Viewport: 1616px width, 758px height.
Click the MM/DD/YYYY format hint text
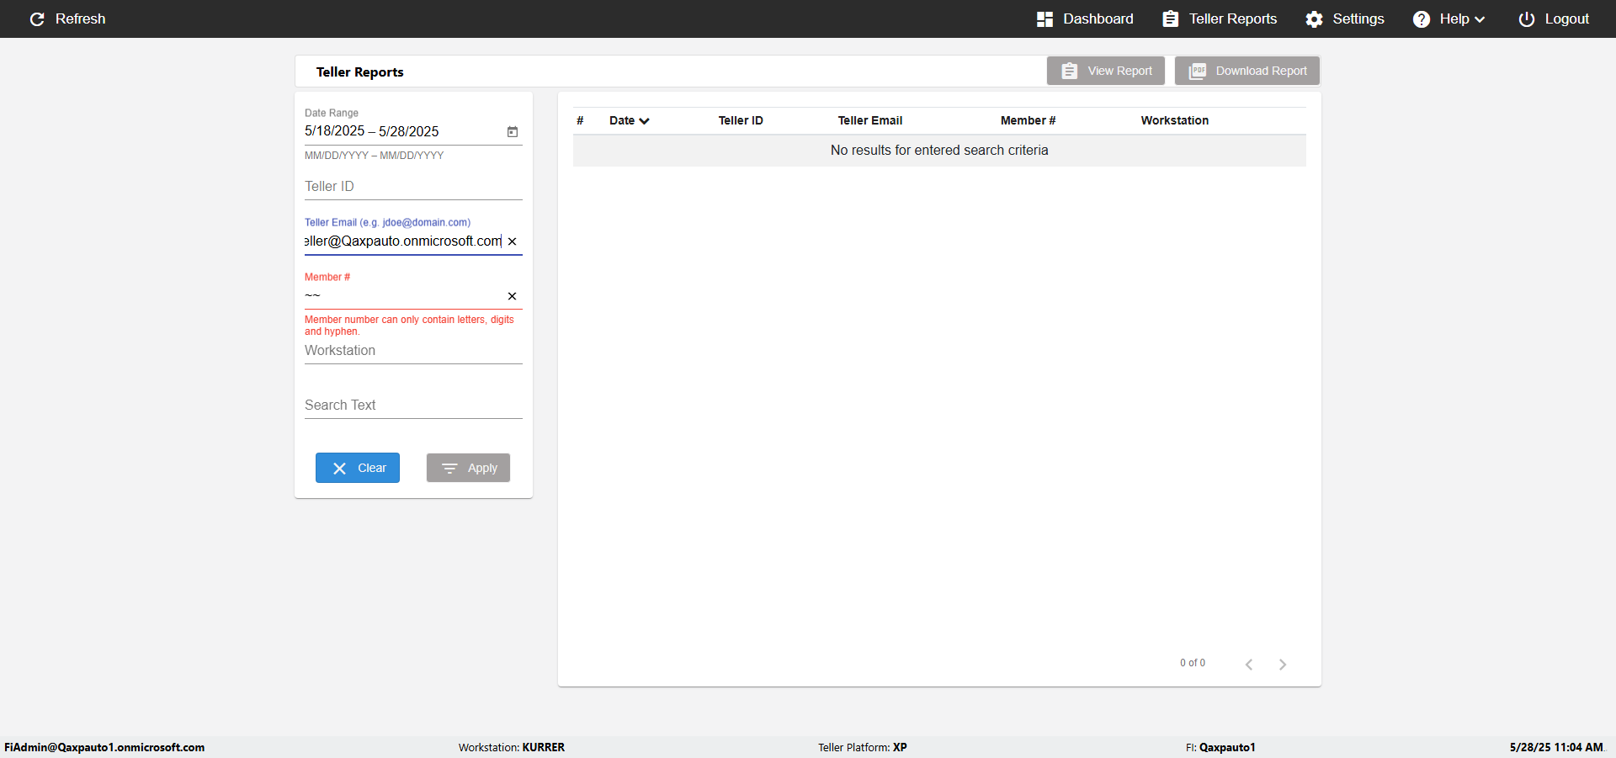click(374, 156)
